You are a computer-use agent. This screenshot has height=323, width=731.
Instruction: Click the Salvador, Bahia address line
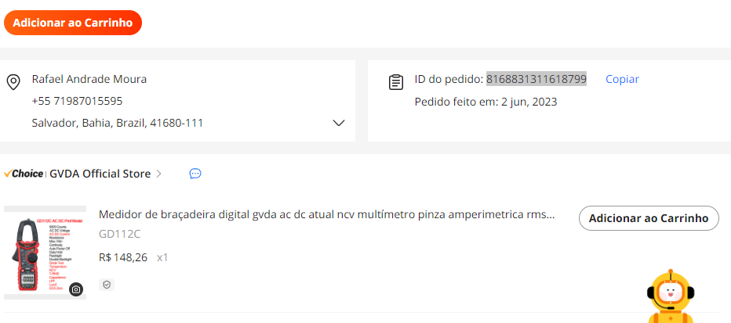118,123
